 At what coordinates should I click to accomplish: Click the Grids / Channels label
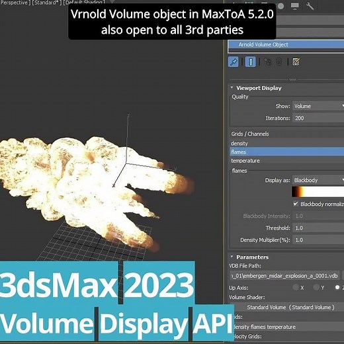pos(250,134)
